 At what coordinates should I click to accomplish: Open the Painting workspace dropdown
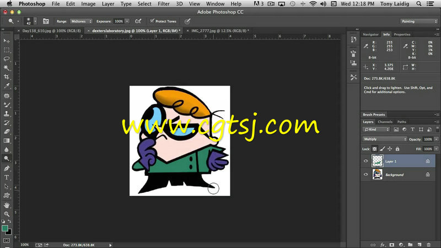[x=419, y=21]
